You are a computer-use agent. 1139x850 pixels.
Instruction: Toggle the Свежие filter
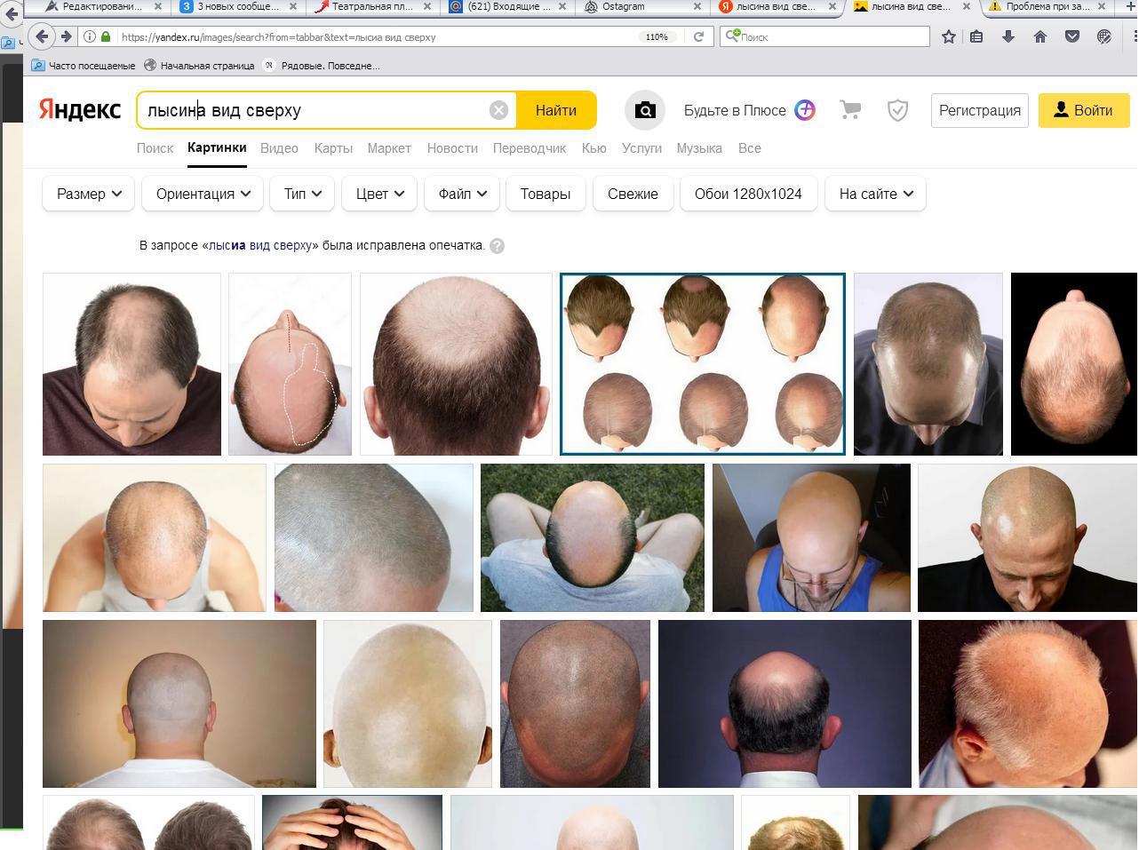[633, 194]
